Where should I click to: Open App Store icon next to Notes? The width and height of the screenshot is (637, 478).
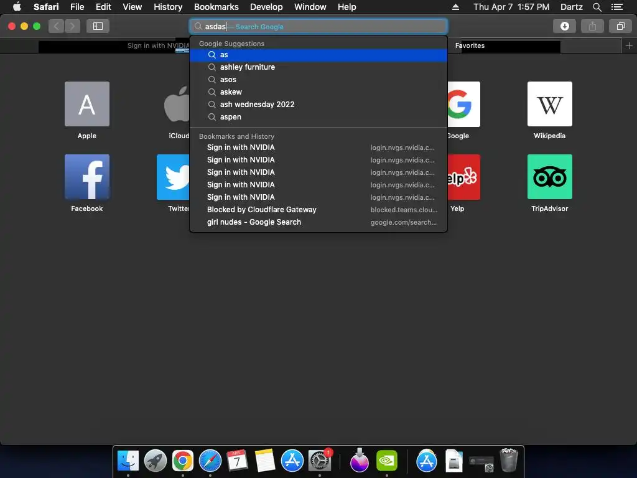point(292,461)
